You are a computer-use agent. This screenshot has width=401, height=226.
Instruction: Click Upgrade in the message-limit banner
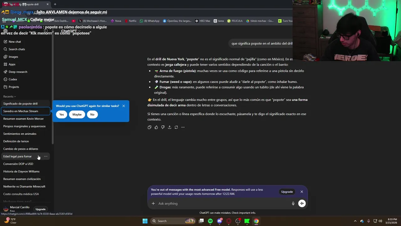pyautogui.click(x=287, y=192)
